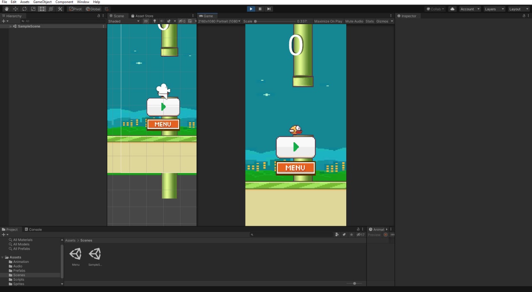Open the custom editor tools icon
The image size is (532, 292).
[60, 9]
